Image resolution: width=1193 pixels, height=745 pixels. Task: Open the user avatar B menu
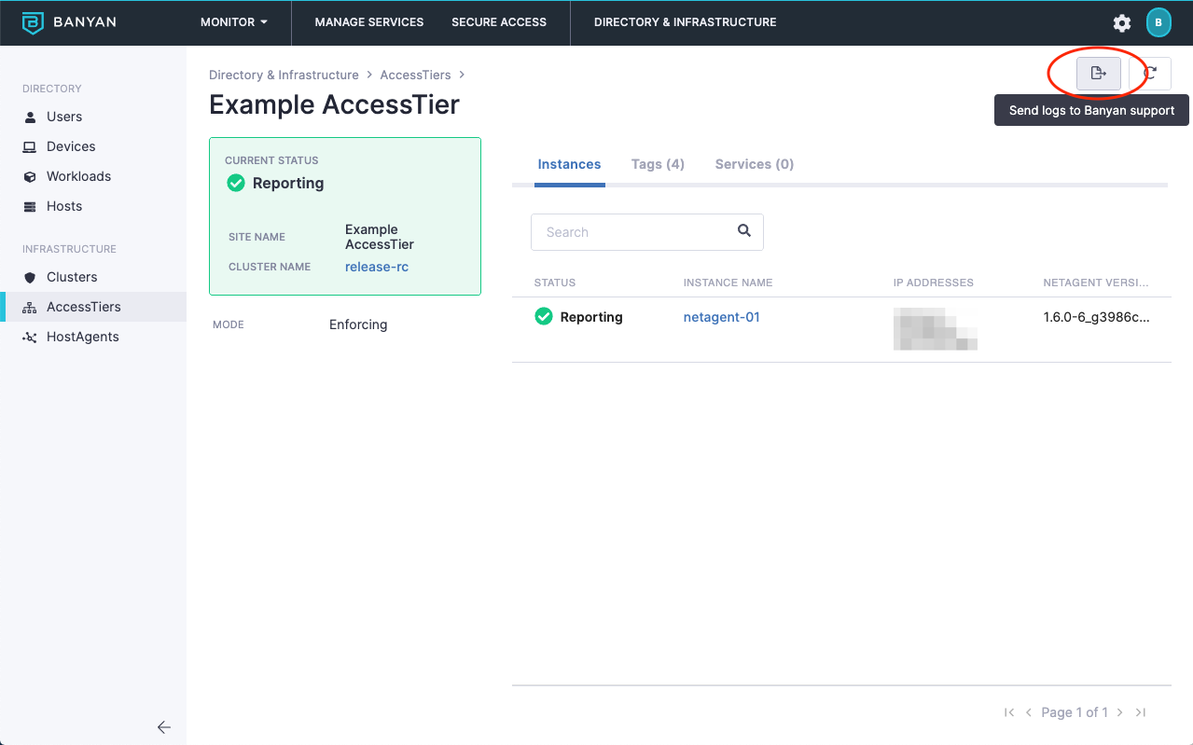[x=1158, y=22]
